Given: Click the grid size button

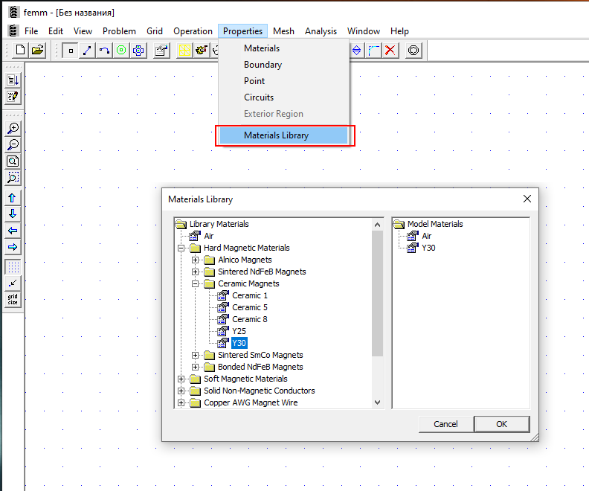Looking at the screenshot, I should click(x=13, y=300).
